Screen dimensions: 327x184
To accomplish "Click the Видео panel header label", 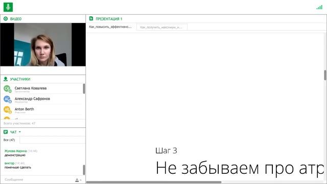I will 16,19.
